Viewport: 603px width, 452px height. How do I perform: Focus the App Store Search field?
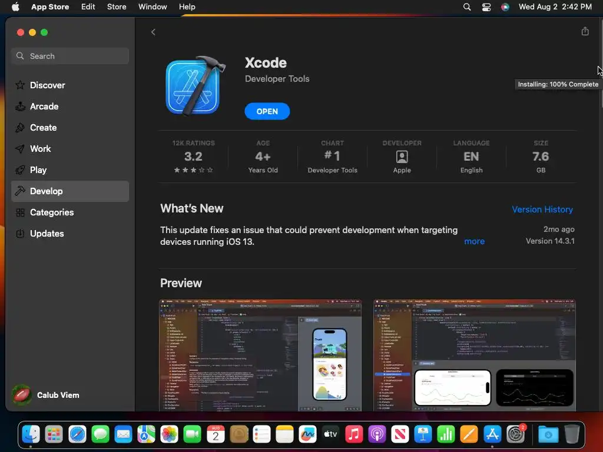click(x=70, y=56)
